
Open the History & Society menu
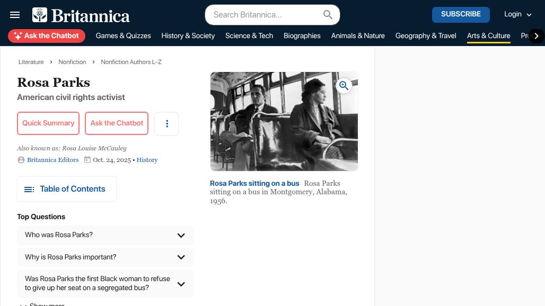(188, 36)
